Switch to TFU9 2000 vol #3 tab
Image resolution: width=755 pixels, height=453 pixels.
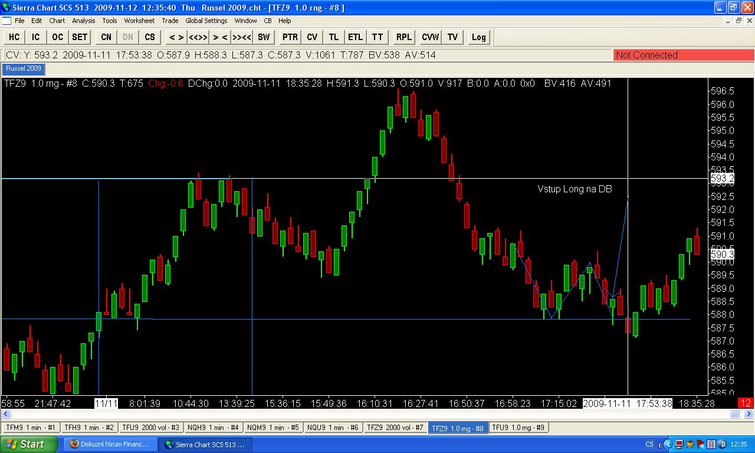coord(150,428)
